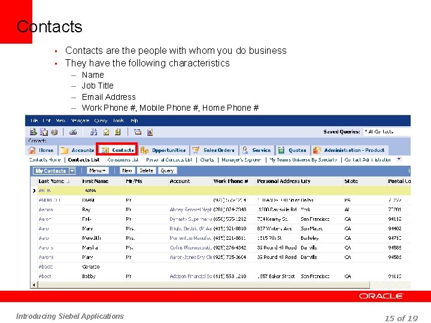Switch to the Opportunities screen tab
The width and height of the screenshot is (431, 323).
[163, 150]
